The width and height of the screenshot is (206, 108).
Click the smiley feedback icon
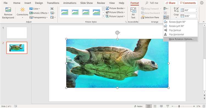click(202, 3)
